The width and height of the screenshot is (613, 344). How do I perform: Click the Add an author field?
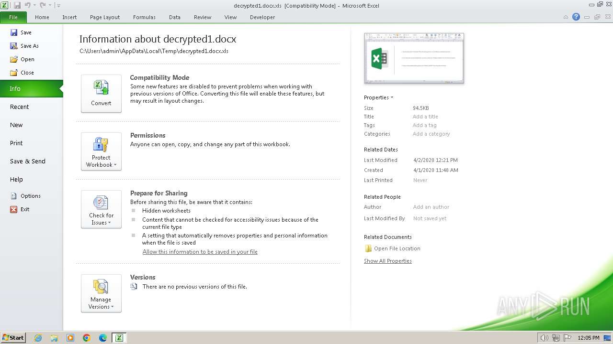click(x=431, y=207)
